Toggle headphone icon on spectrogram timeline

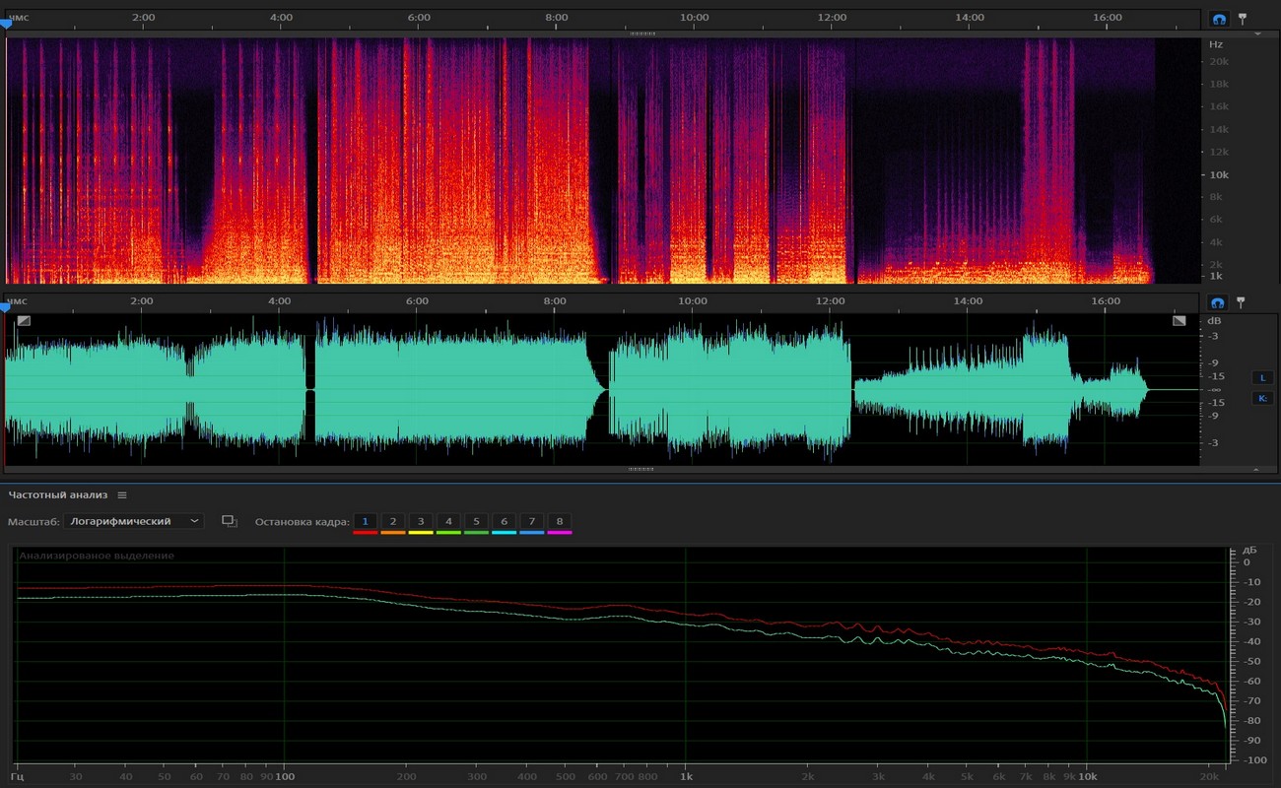[x=1219, y=19]
